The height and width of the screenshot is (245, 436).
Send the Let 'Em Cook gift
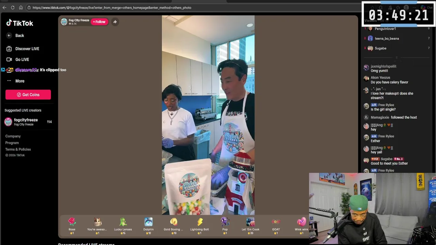coord(250,226)
